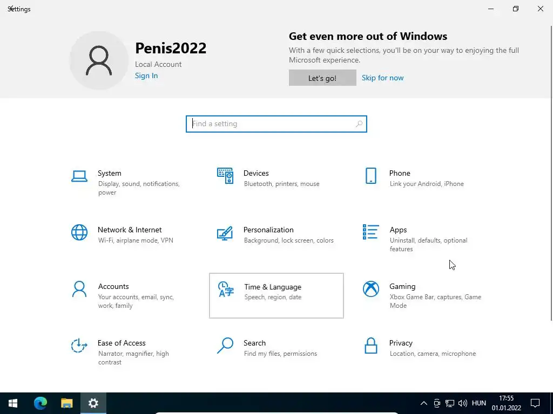Click "Wi-Fi, airplane mode, VPN" description
Screen dimensions: 553x414
point(136,240)
